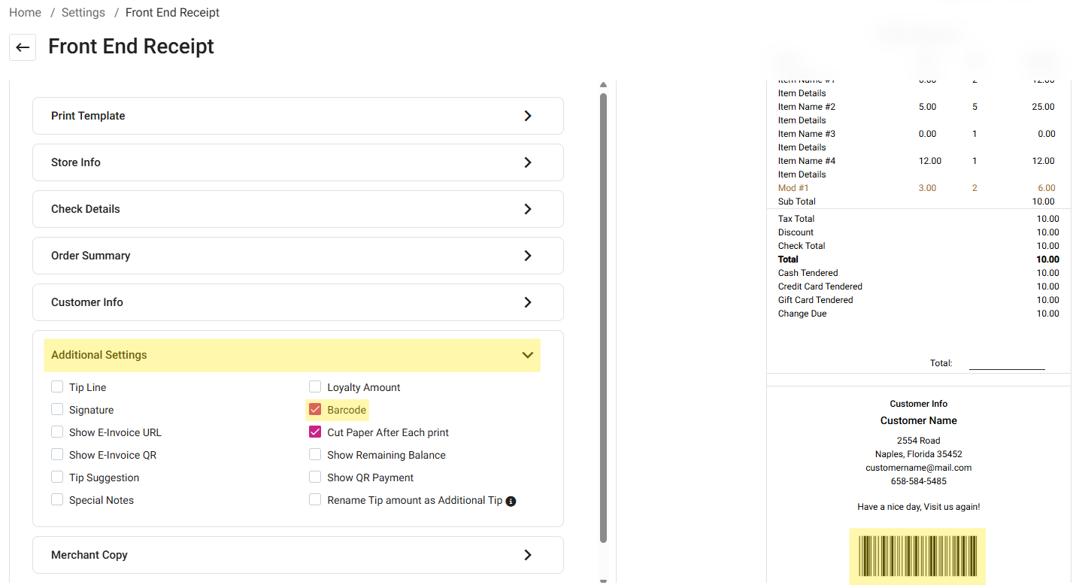Collapse the Additional Settings section

(527, 355)
